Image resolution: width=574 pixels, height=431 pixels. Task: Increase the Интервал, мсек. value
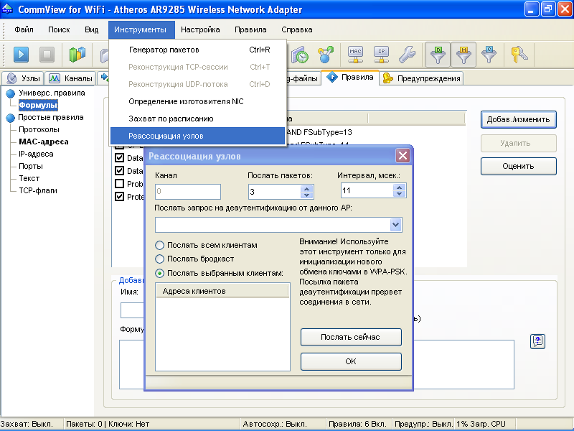click(400, 187)
